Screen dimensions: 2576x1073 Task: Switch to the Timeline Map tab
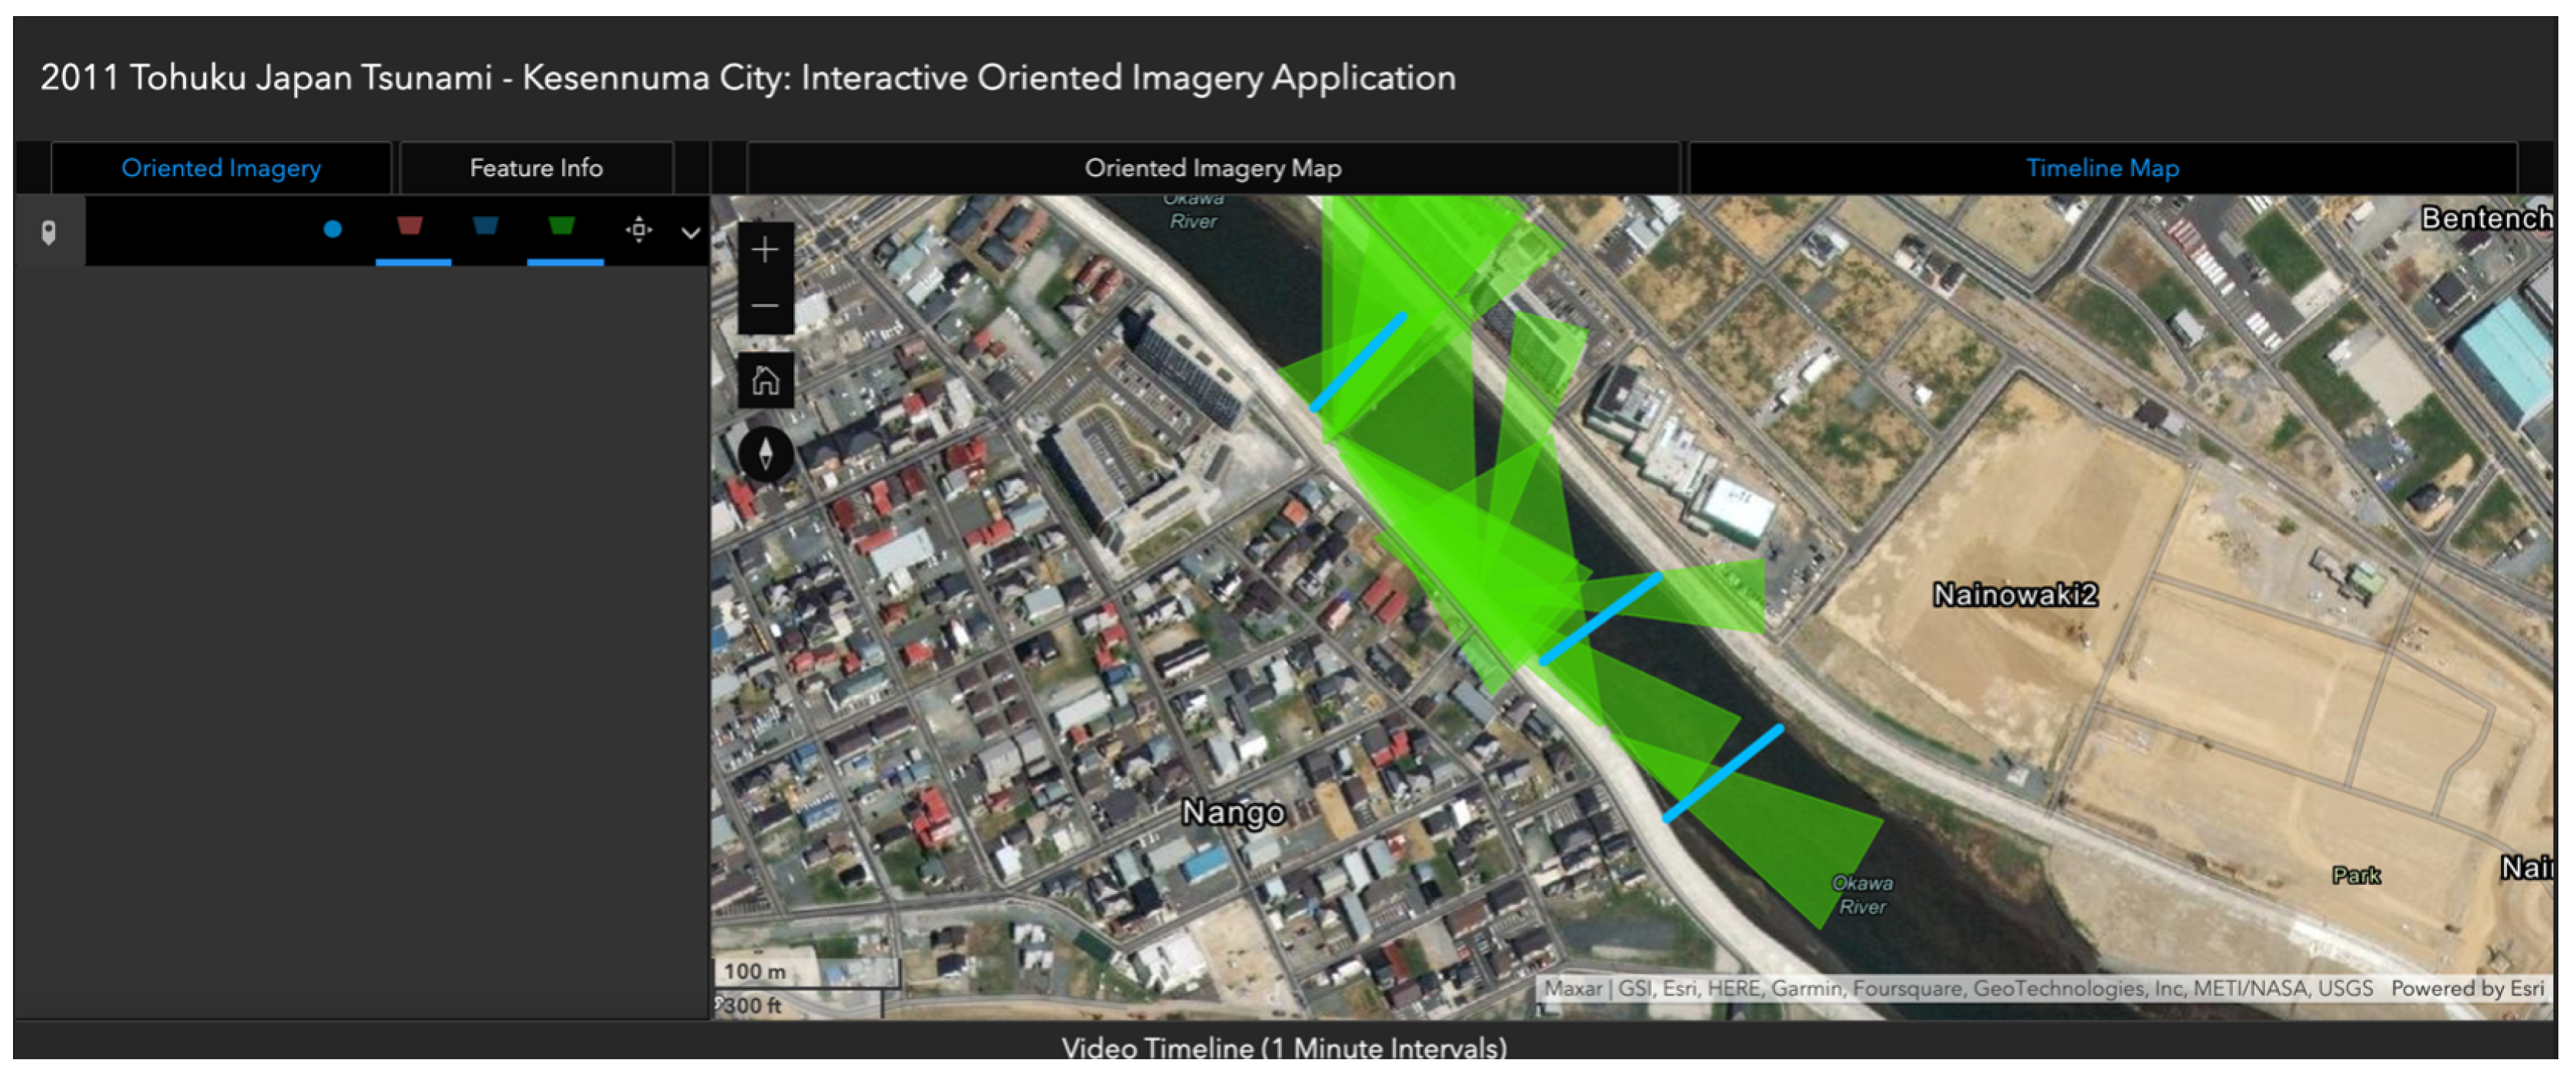coord(2101,168)
